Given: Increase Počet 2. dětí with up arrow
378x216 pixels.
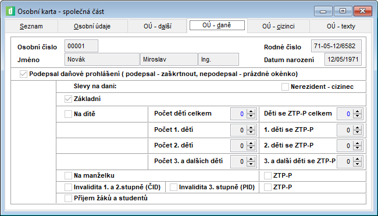Looking at the screenshot, I should [251, 143].
